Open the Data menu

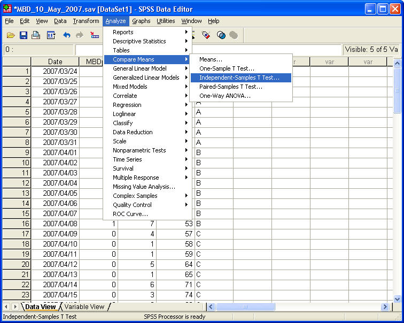60,21
